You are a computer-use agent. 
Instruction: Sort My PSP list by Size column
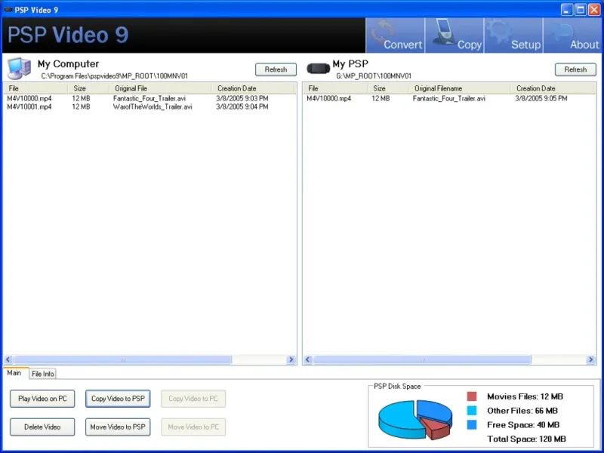point(388,88)
